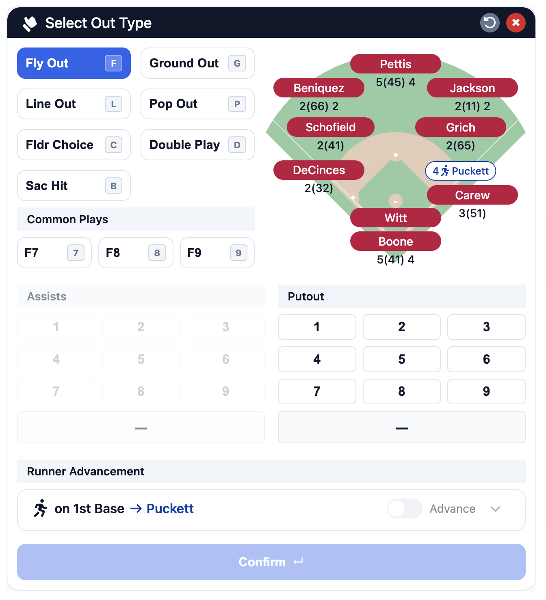Select Fldr Choice out type
Image resolution: width=546 pixels, height=600 pixels.
(74, 145)
